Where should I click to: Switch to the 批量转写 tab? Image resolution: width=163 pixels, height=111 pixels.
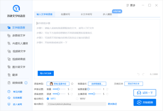click(65, 14)
